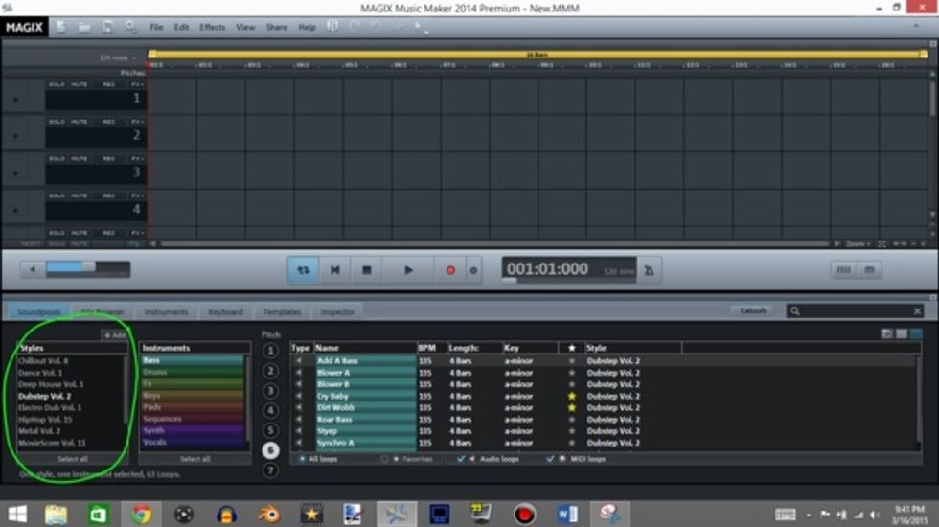Image resolution: width=939 pixels, height=527 pixels.
Task: Open record settings next to the record button
Action: pyautogui.click(x=473, y=270)
